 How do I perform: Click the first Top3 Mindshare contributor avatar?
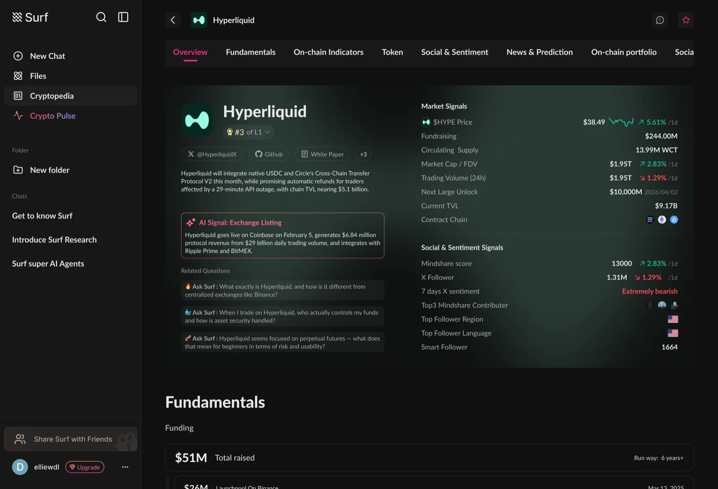pyautogui.click(x=650, y=305)
